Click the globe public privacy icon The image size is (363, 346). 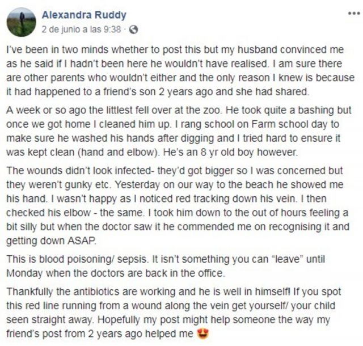(134, 29)
